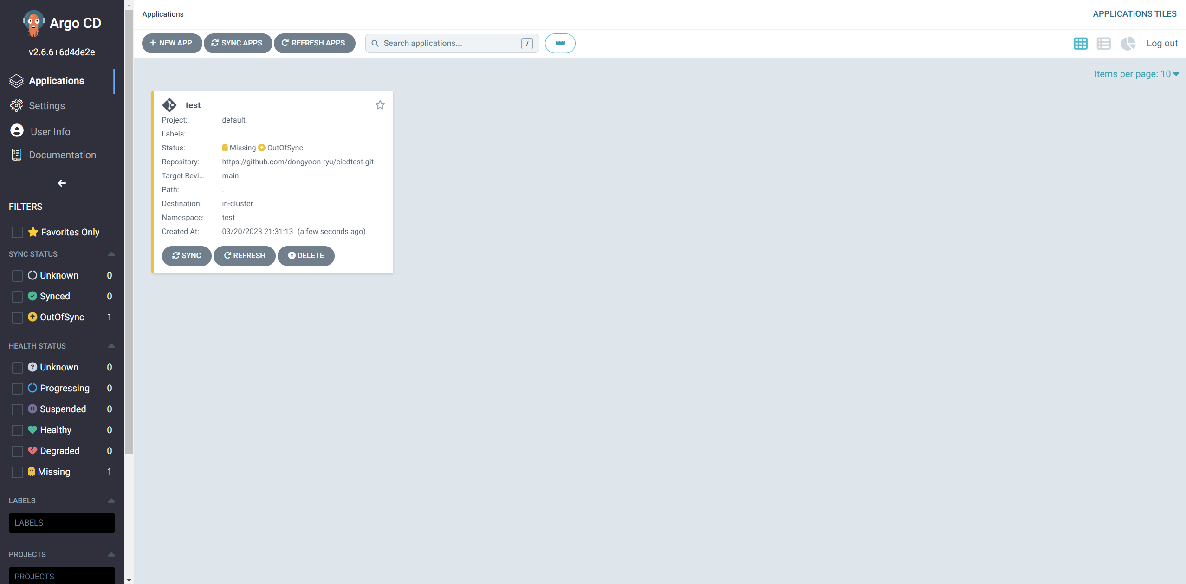Collapse the Sync Status filter section

coord(111,254)
